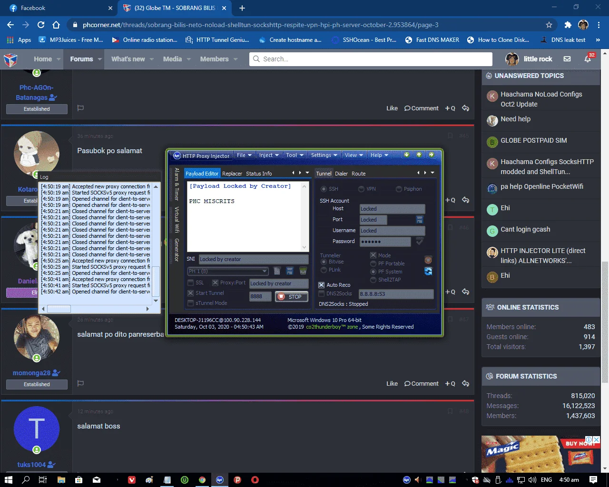Click the orange badge icon next to Mode options

(428, 260)
